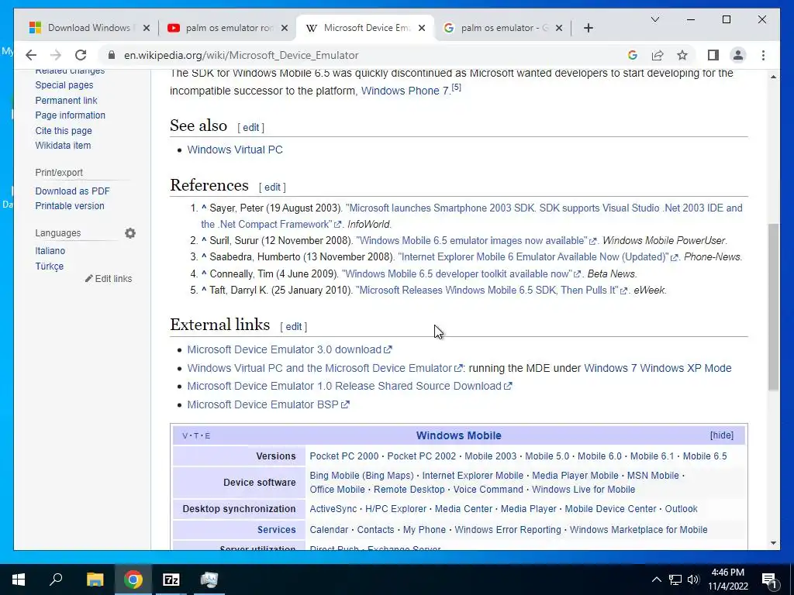Click the browser forward arrow

point(56,55)
